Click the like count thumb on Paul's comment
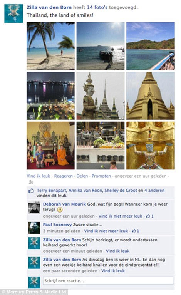The width and height of the screenshot is (181, 295). pyautogui.click(x=134, y=231)
